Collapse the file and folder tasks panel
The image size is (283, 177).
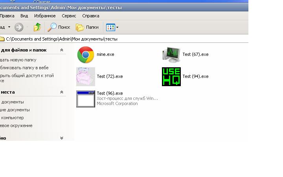click(x=62, y=50)
